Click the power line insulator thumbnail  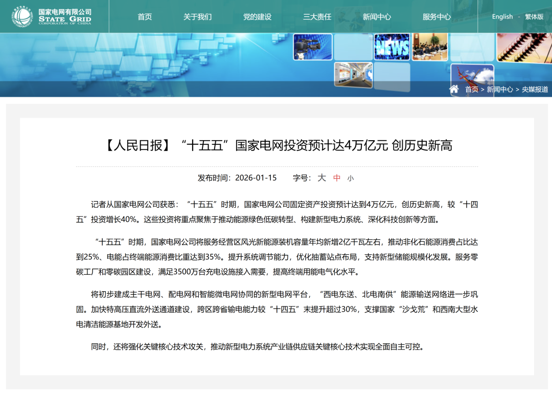pyautogui.click(x=524, y=48)
